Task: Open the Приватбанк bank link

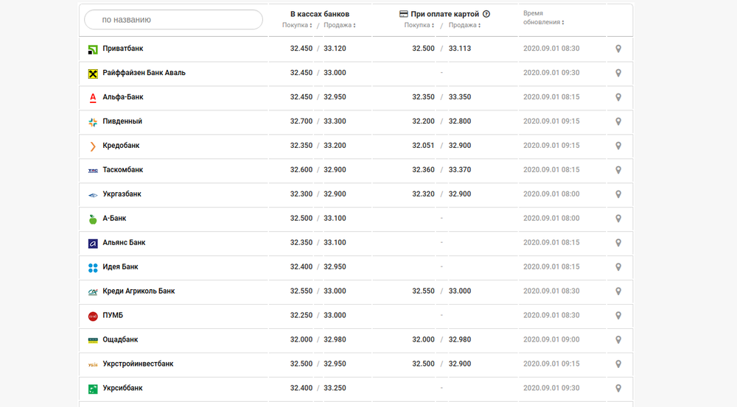Action: point(122,49)
